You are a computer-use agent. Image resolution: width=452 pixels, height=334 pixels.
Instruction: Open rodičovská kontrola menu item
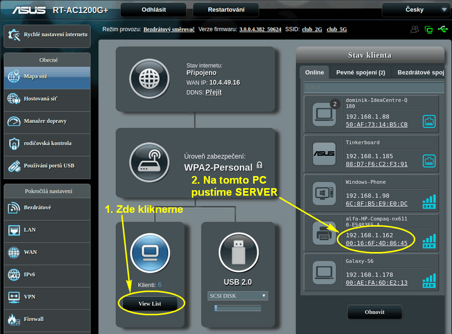coord(47,143)
